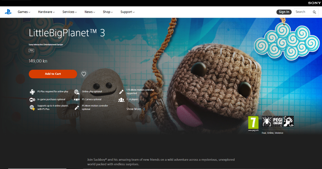Open the Shop dropdown menu

click(x=108, y=12)
